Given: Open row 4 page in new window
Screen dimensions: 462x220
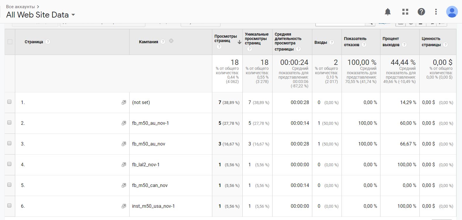Looking at the screenshot, I should click(124, 165).
